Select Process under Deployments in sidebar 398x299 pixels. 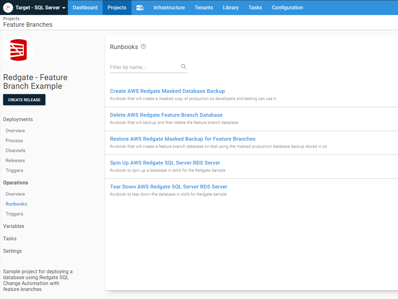coord(14,141)
